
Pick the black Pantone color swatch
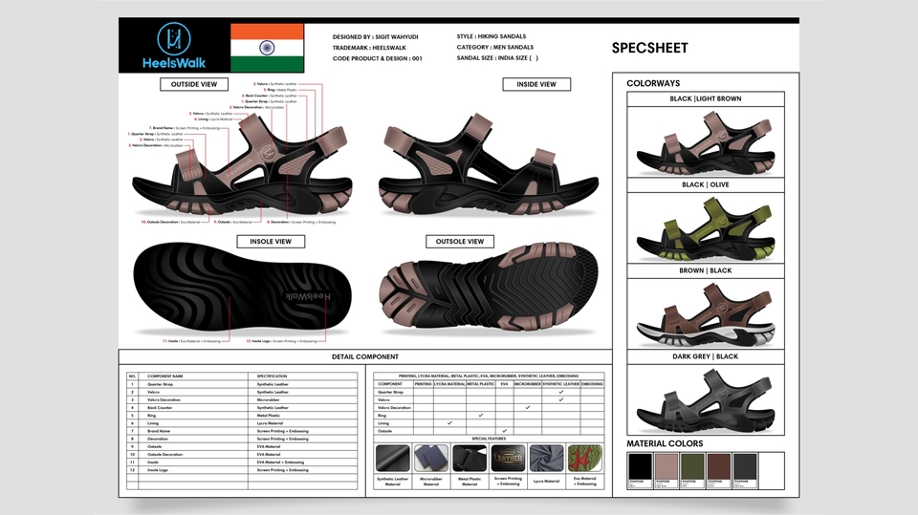tap(639, 468)
